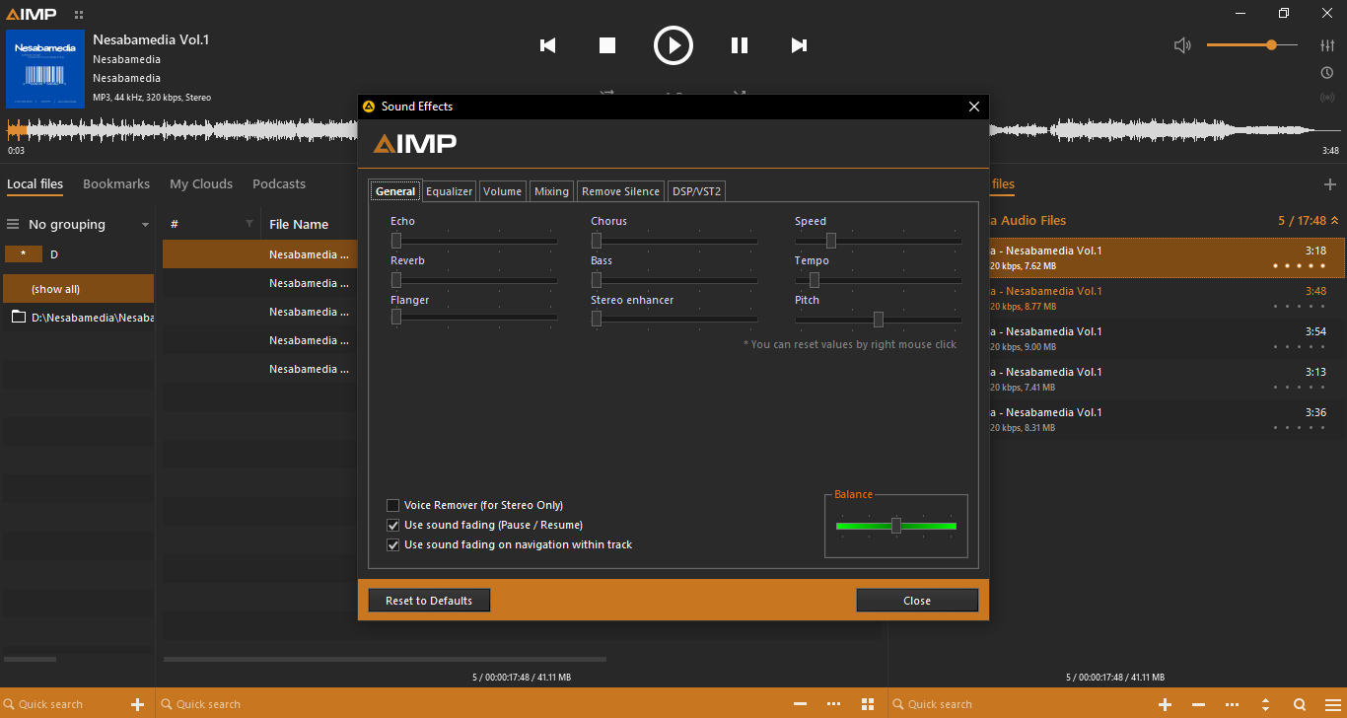Close the Sound Effects dialog with Close button

click(x=916, y=601)
